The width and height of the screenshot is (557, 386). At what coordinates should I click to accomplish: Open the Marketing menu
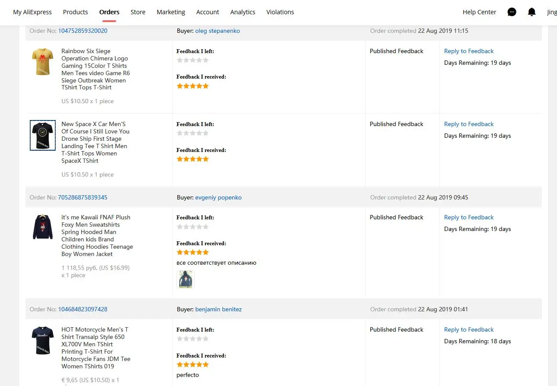(x=171, y=12)
